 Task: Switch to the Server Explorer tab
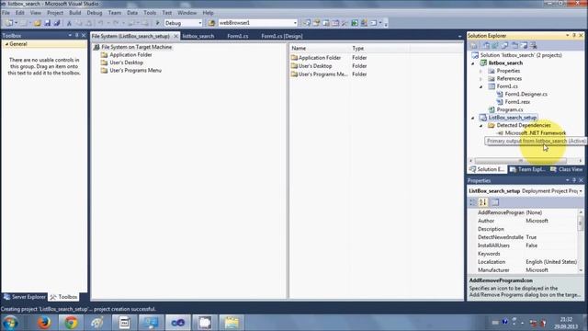[x=25, y=297]
